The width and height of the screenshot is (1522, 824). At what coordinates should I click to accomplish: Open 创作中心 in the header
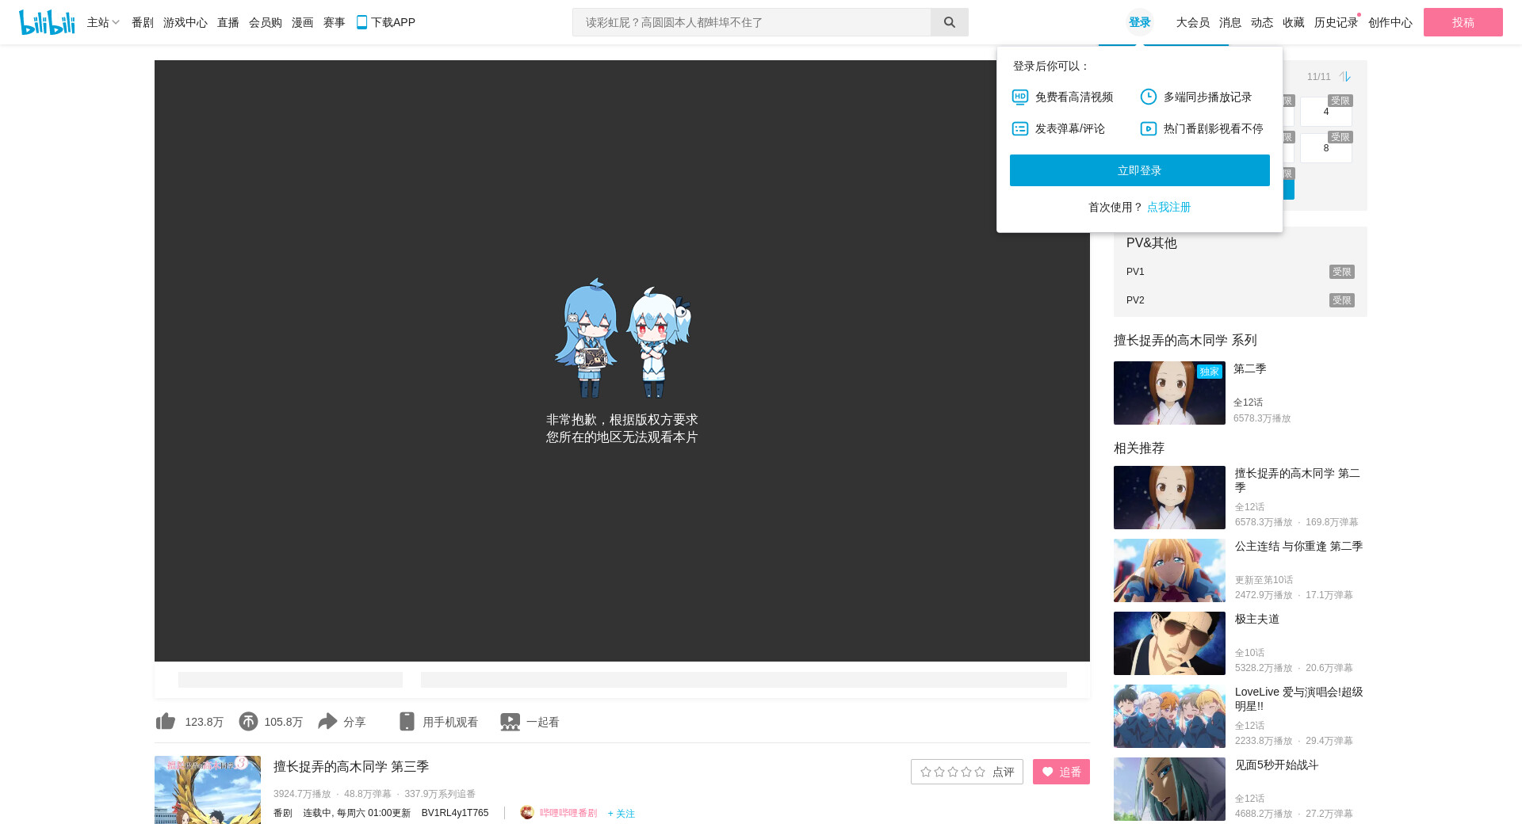pos(1390,22)
